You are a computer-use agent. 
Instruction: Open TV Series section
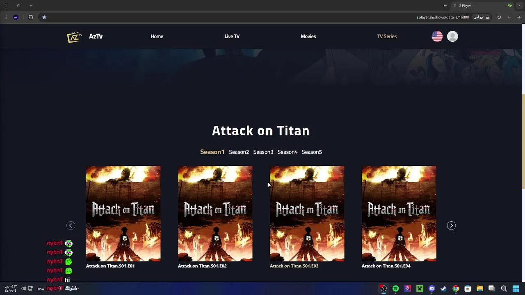[387, 36]
